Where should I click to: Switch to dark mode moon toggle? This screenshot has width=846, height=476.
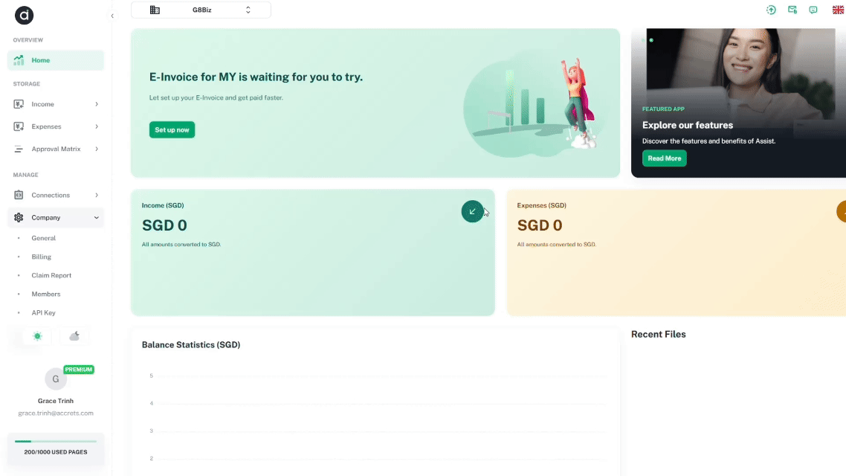tap(74, 336)
